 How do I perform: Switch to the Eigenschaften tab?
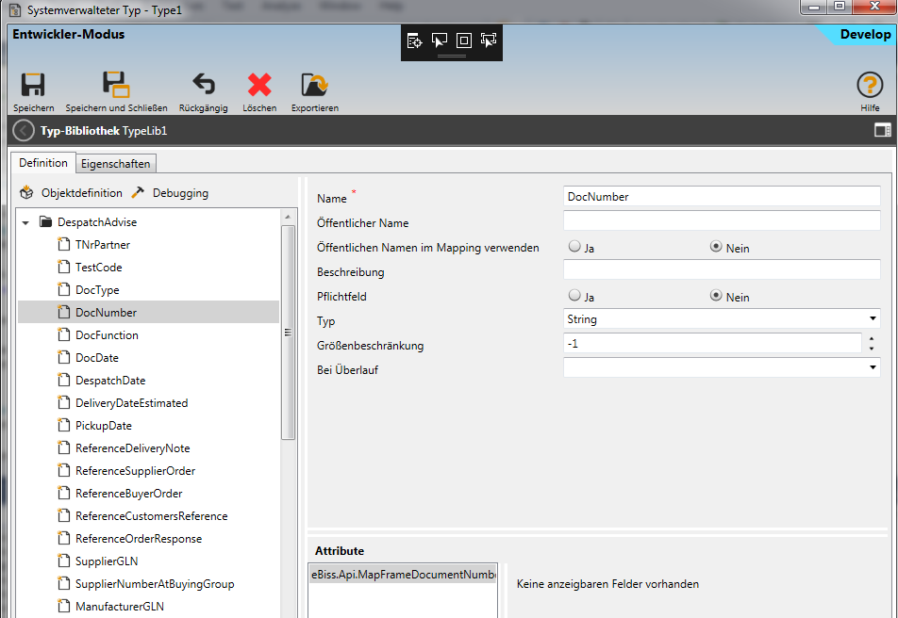coord(116,164)
